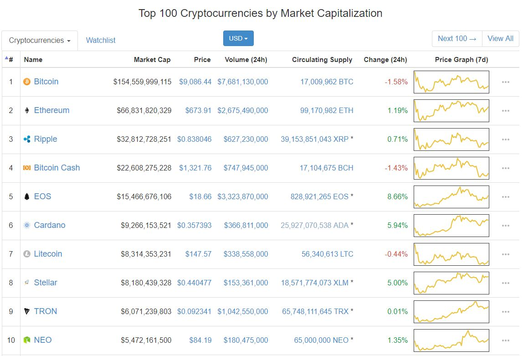Click the NEO green logo icon
This screenshot has height=356, width=523.
tap(26, 341)
